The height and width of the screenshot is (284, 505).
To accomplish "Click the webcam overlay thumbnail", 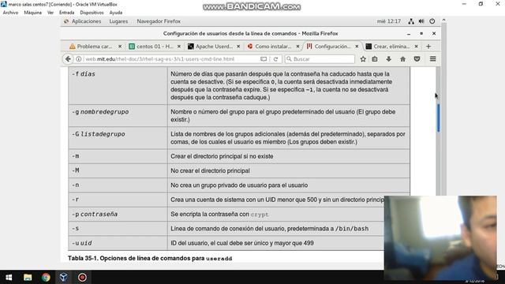I will click(x=440, y=237).
